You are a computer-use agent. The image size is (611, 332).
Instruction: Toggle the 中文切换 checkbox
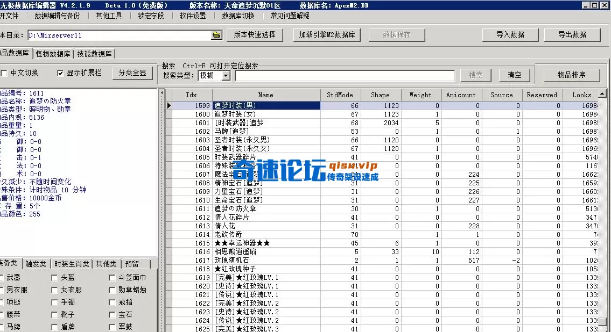tap(4, 73)
